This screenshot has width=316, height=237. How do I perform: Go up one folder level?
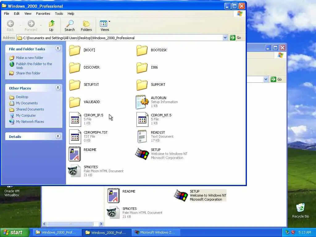click(52, 26)
